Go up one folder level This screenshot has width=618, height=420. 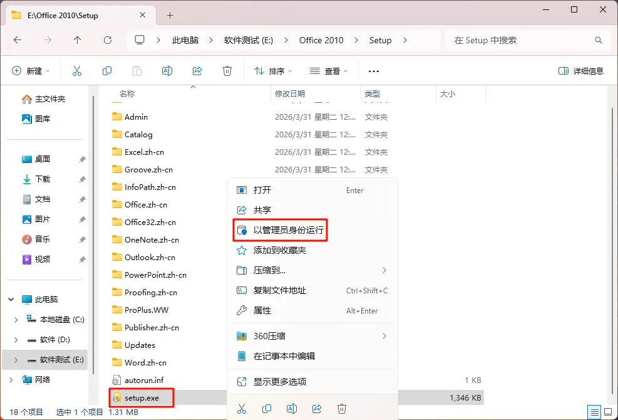pos(77,40)
